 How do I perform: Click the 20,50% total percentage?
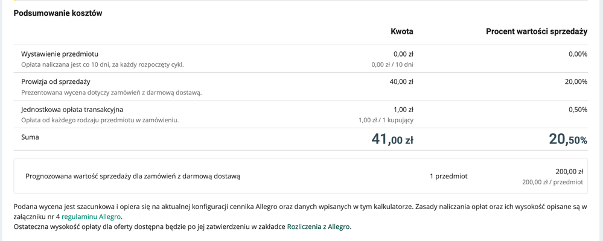567,140
